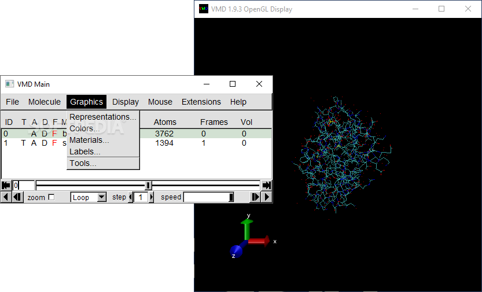Click the frame position slider handle
482x292 pixels.
tap(148, 185)
